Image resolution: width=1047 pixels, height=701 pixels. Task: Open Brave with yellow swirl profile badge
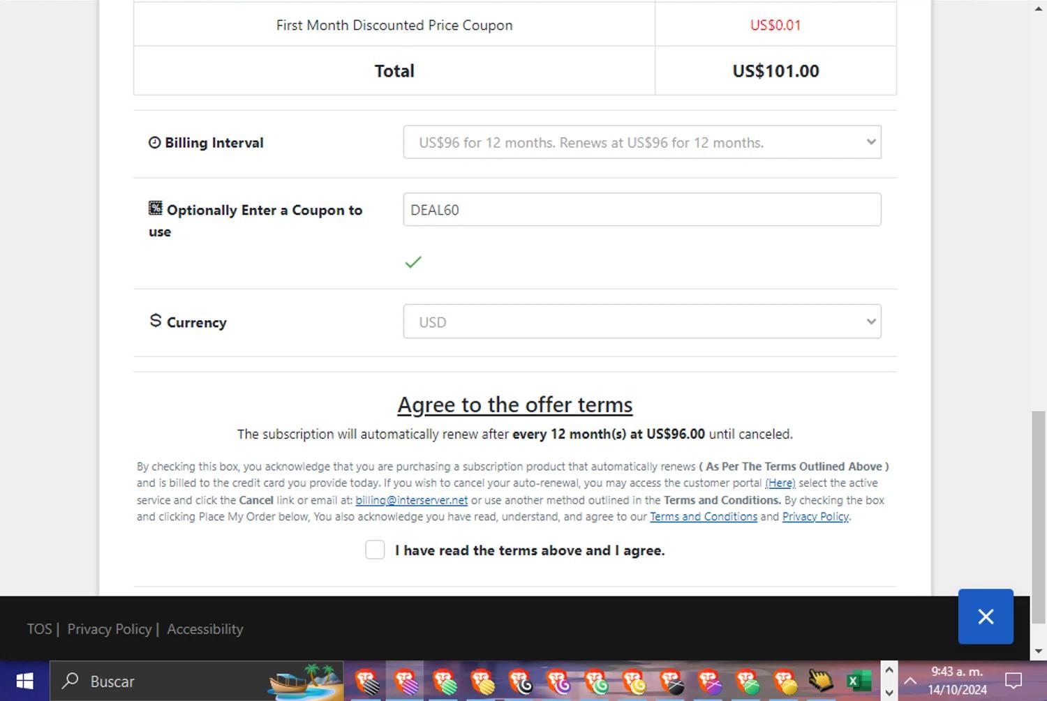(x=634, y=681)
